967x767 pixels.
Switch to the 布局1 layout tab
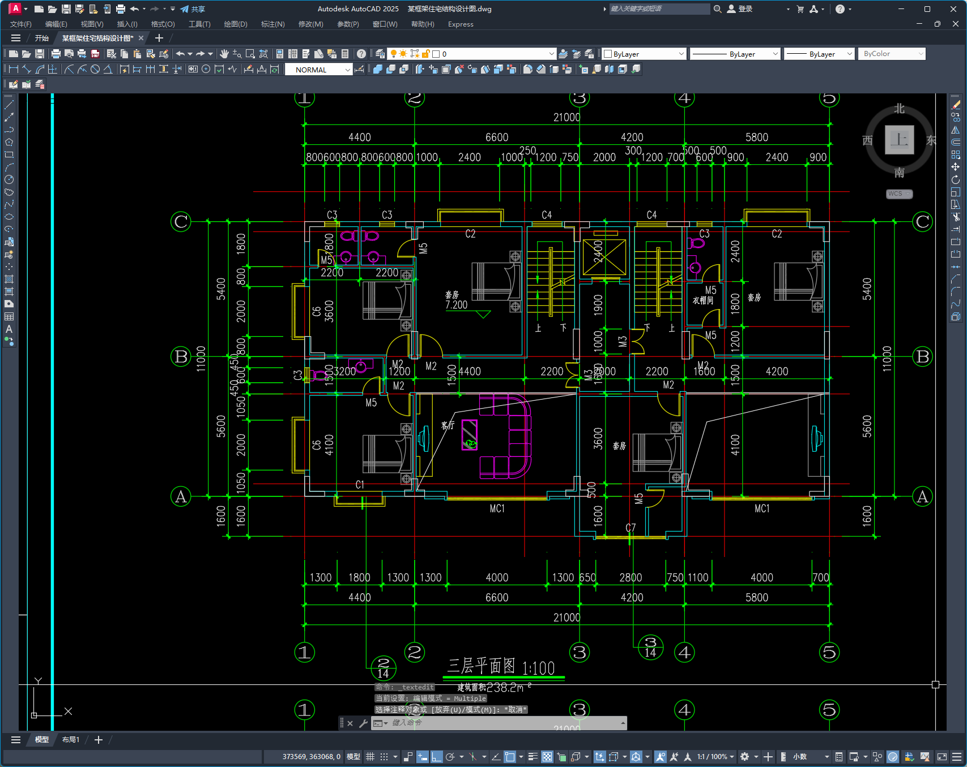click(71, 740)
